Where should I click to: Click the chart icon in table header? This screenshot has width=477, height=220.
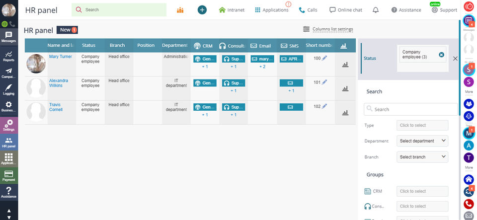[343, 46]
